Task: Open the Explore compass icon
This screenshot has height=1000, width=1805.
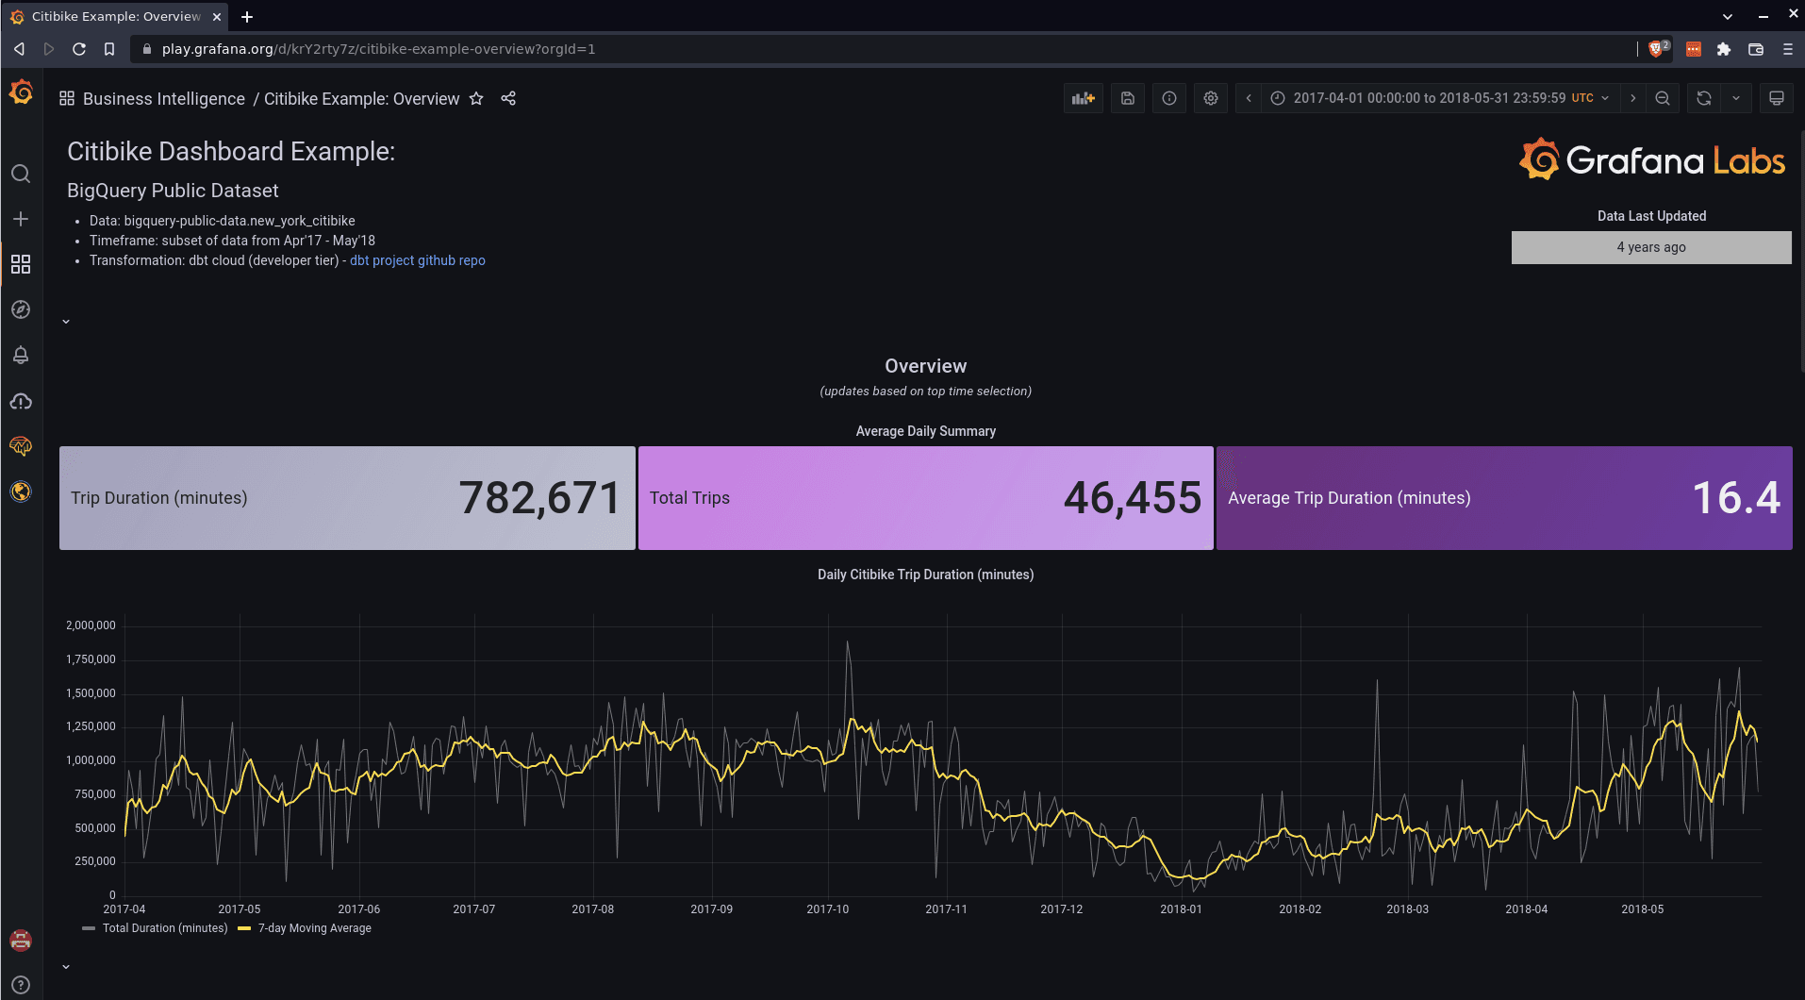Action: click(21, 309)
